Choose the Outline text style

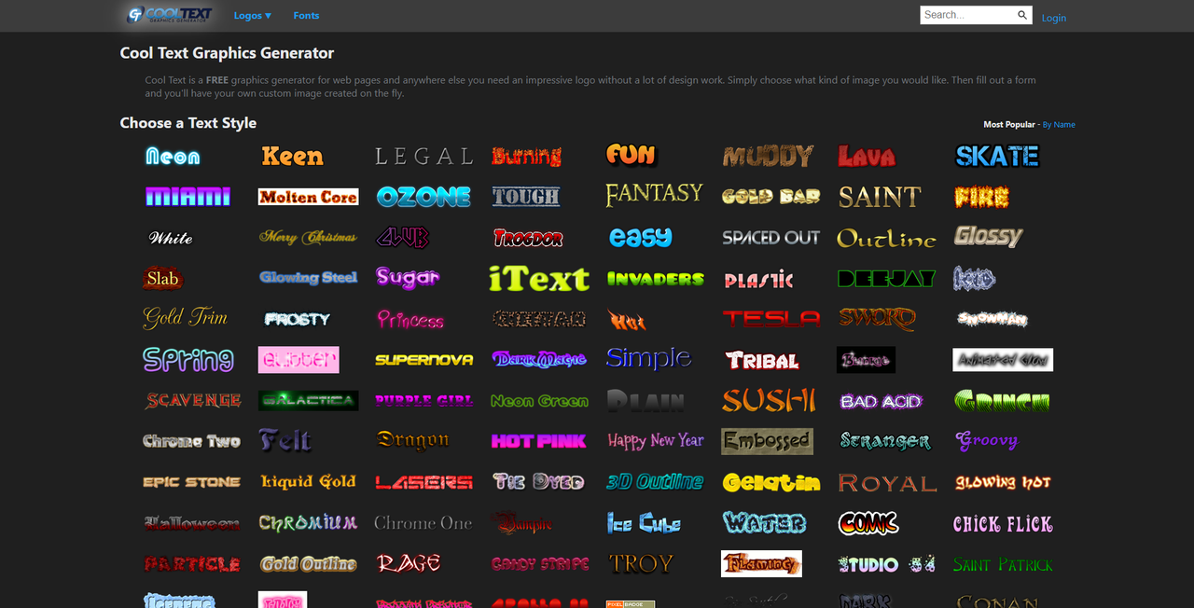click(886, 238)
